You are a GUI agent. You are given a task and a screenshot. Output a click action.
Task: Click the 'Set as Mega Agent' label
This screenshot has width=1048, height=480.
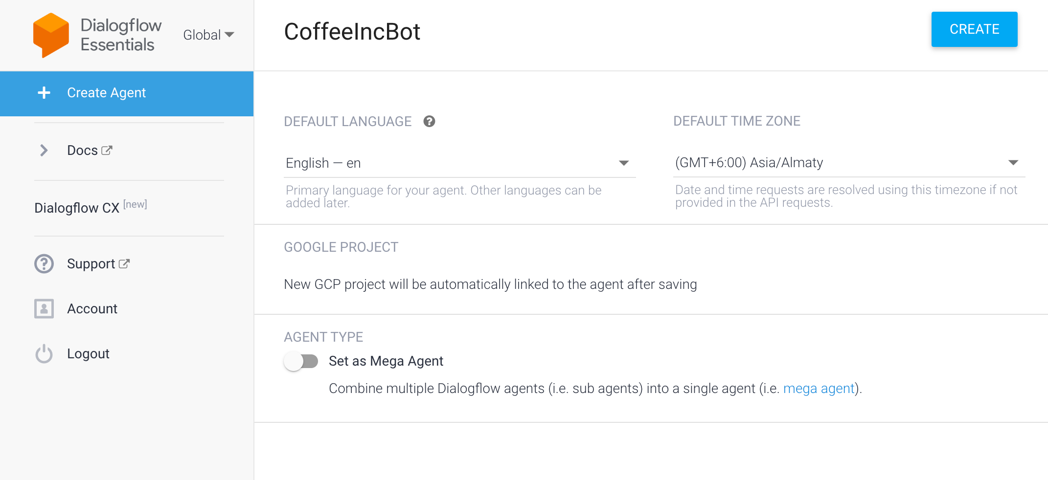(x=386, y=361)
